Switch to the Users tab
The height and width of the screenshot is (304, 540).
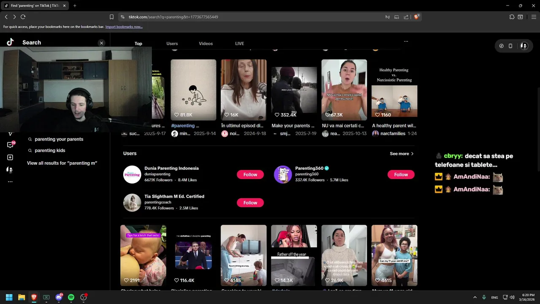(172, 43)
